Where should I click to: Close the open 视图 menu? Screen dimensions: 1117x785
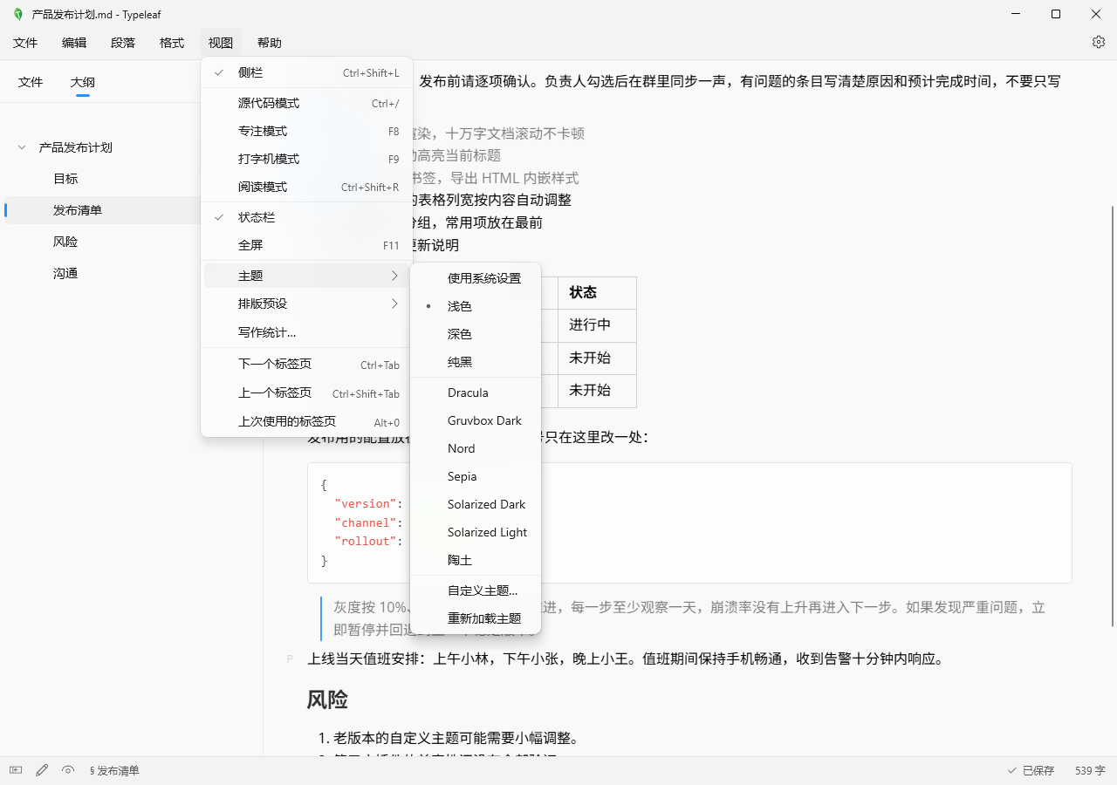[221, 43]
